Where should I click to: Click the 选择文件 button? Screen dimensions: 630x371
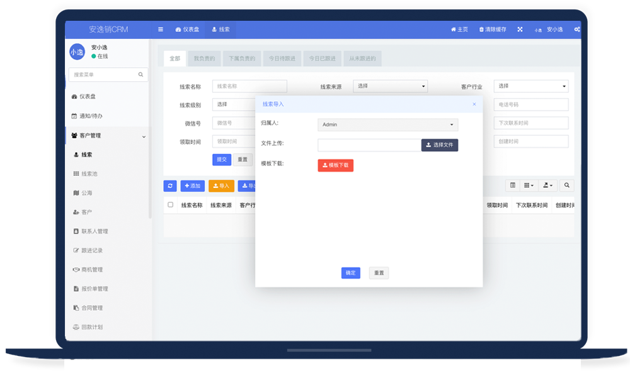(440, 145)
